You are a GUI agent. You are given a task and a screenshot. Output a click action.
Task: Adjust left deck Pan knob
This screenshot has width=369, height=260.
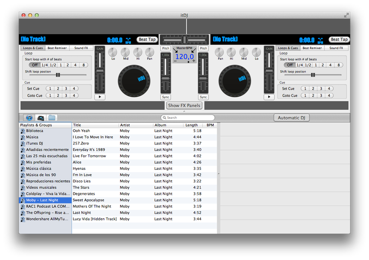(x=150, y=52)
